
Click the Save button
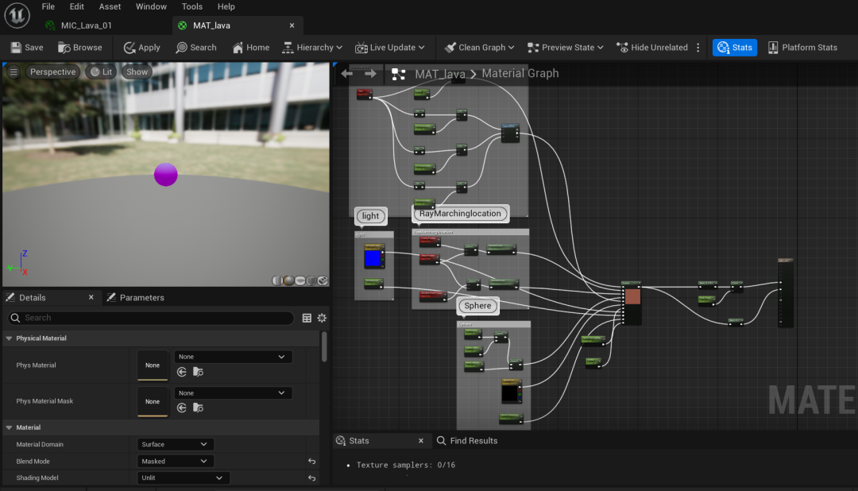[26, 48]
